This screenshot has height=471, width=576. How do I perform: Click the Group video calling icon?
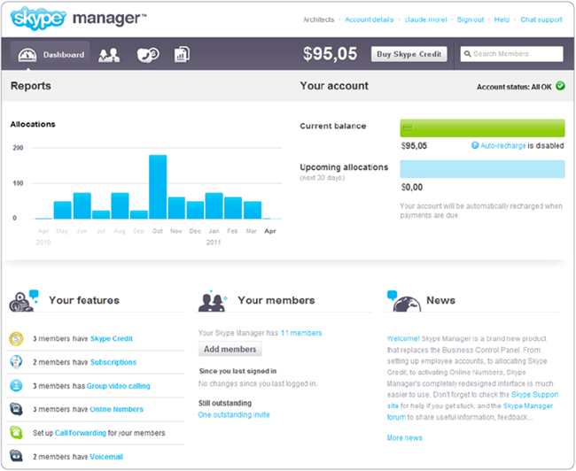(x=16, y=385)
